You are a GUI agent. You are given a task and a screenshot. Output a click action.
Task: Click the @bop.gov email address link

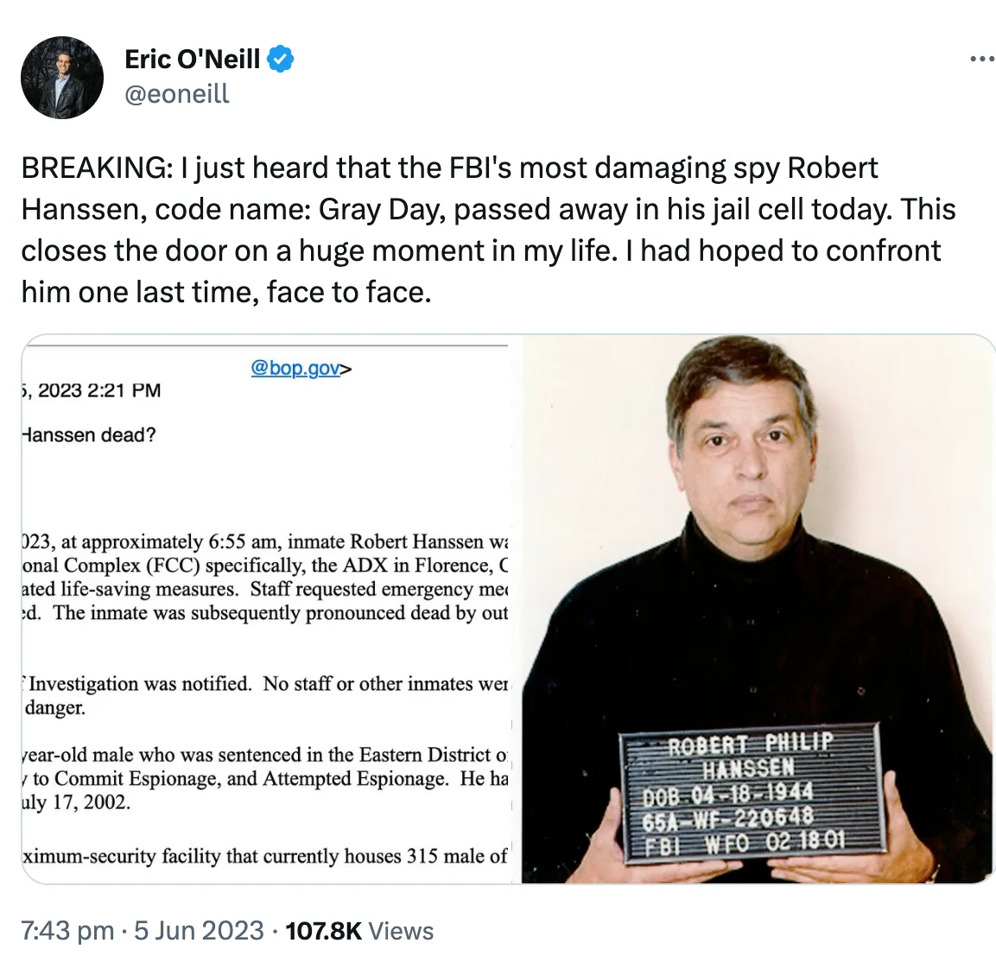click(295, 368)
